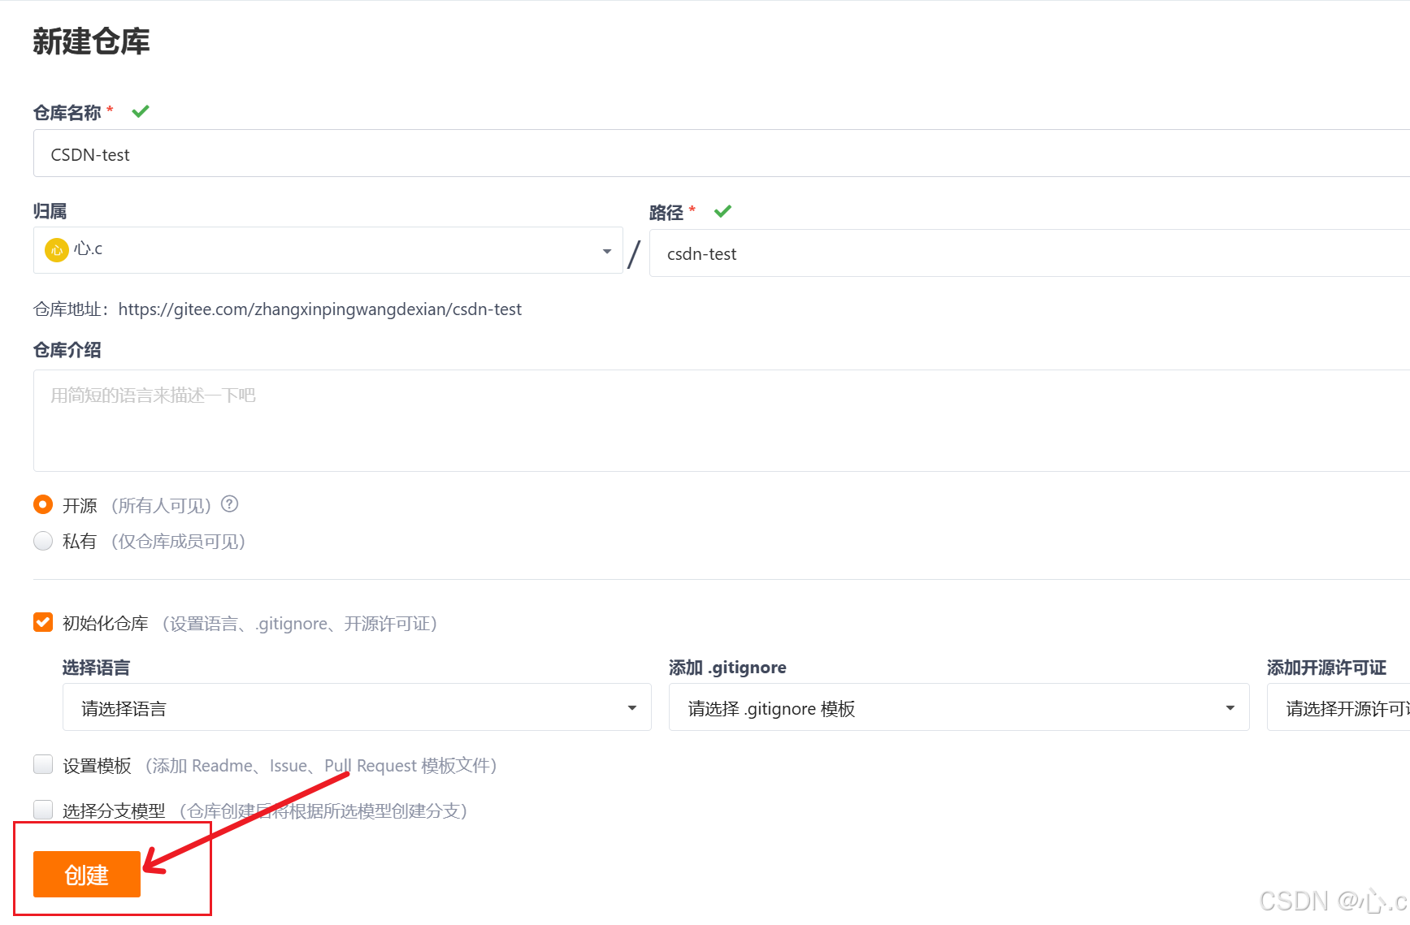This screenshot has height=925, width=1410.
Task: Click the 新建仓库 heading
Action: click(91, 41)
